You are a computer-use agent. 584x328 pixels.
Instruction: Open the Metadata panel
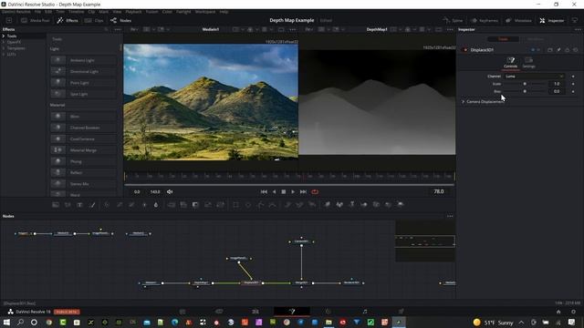click(x=518, y=20)
